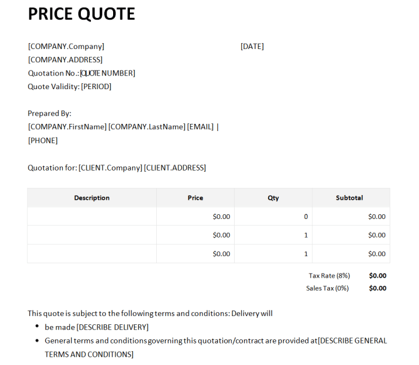This screenshot has height=365, width=419.
Task: Click the Qty cell showing 0
Action: [305, 217]
